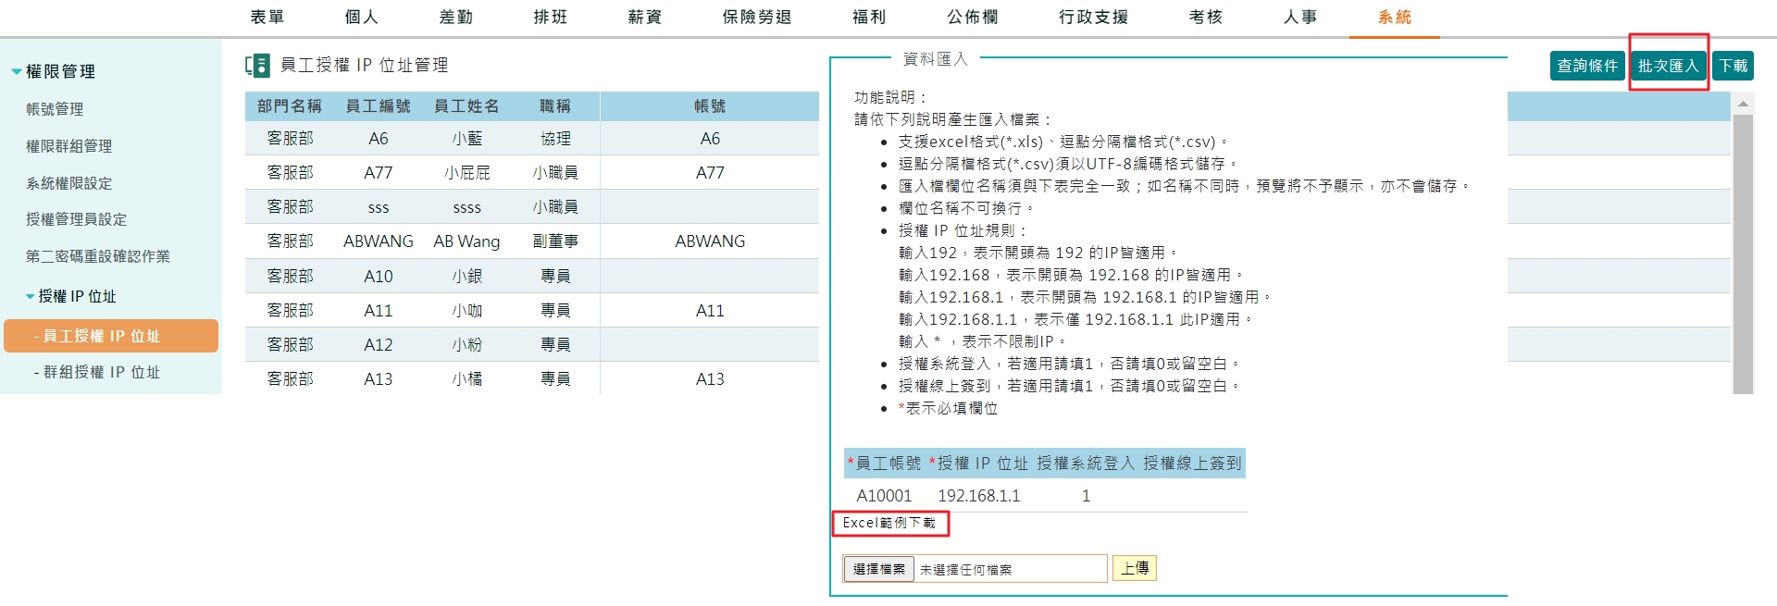Click the 部門名稱 column header
1777x606 pixels.
point(290,106)
